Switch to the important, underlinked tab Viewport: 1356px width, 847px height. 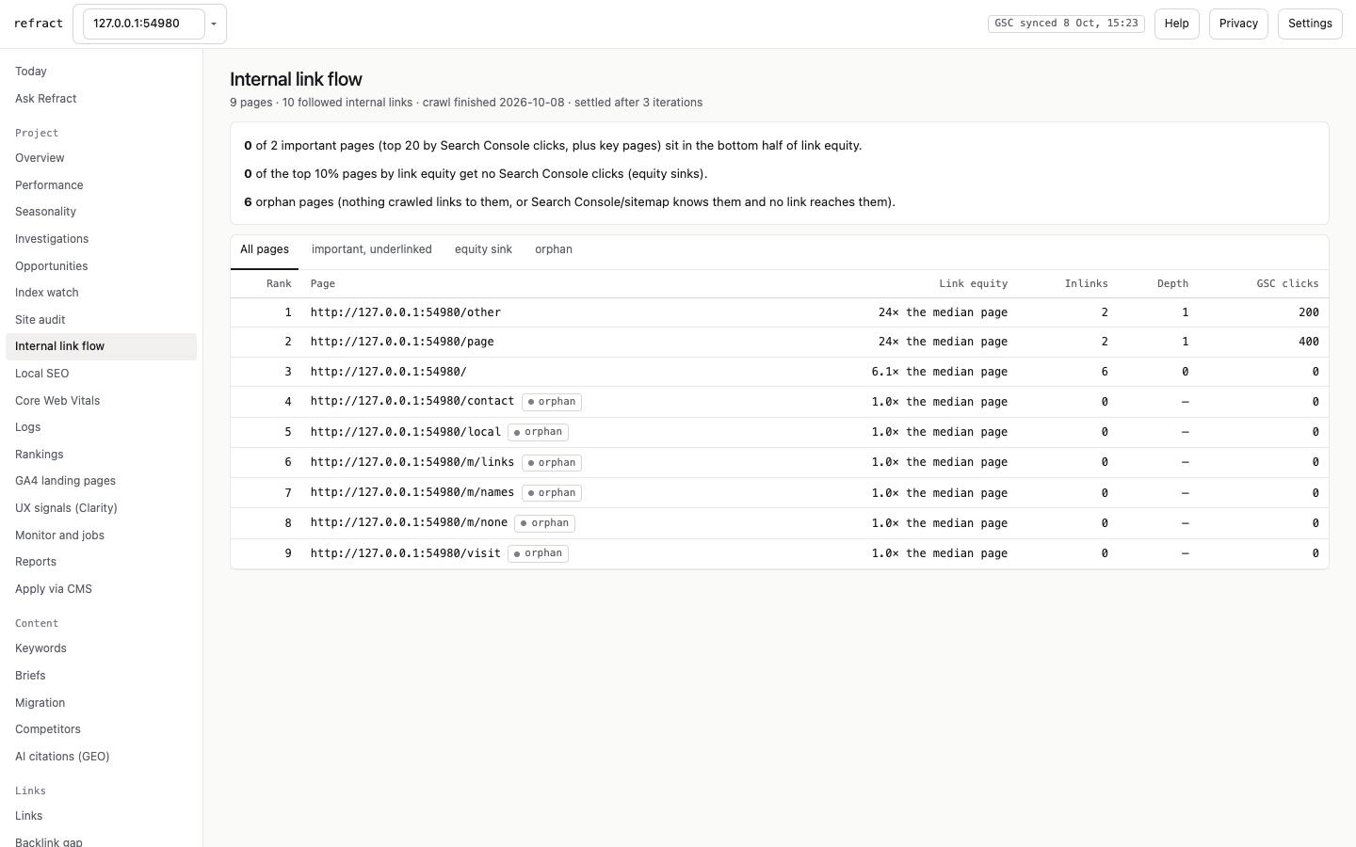(372, 249)
